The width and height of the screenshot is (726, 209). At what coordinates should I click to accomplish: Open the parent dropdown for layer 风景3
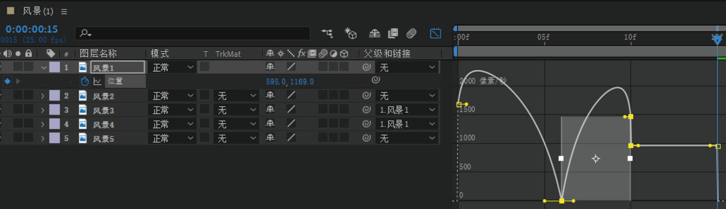pyautogui.click(x=407, y=110)
